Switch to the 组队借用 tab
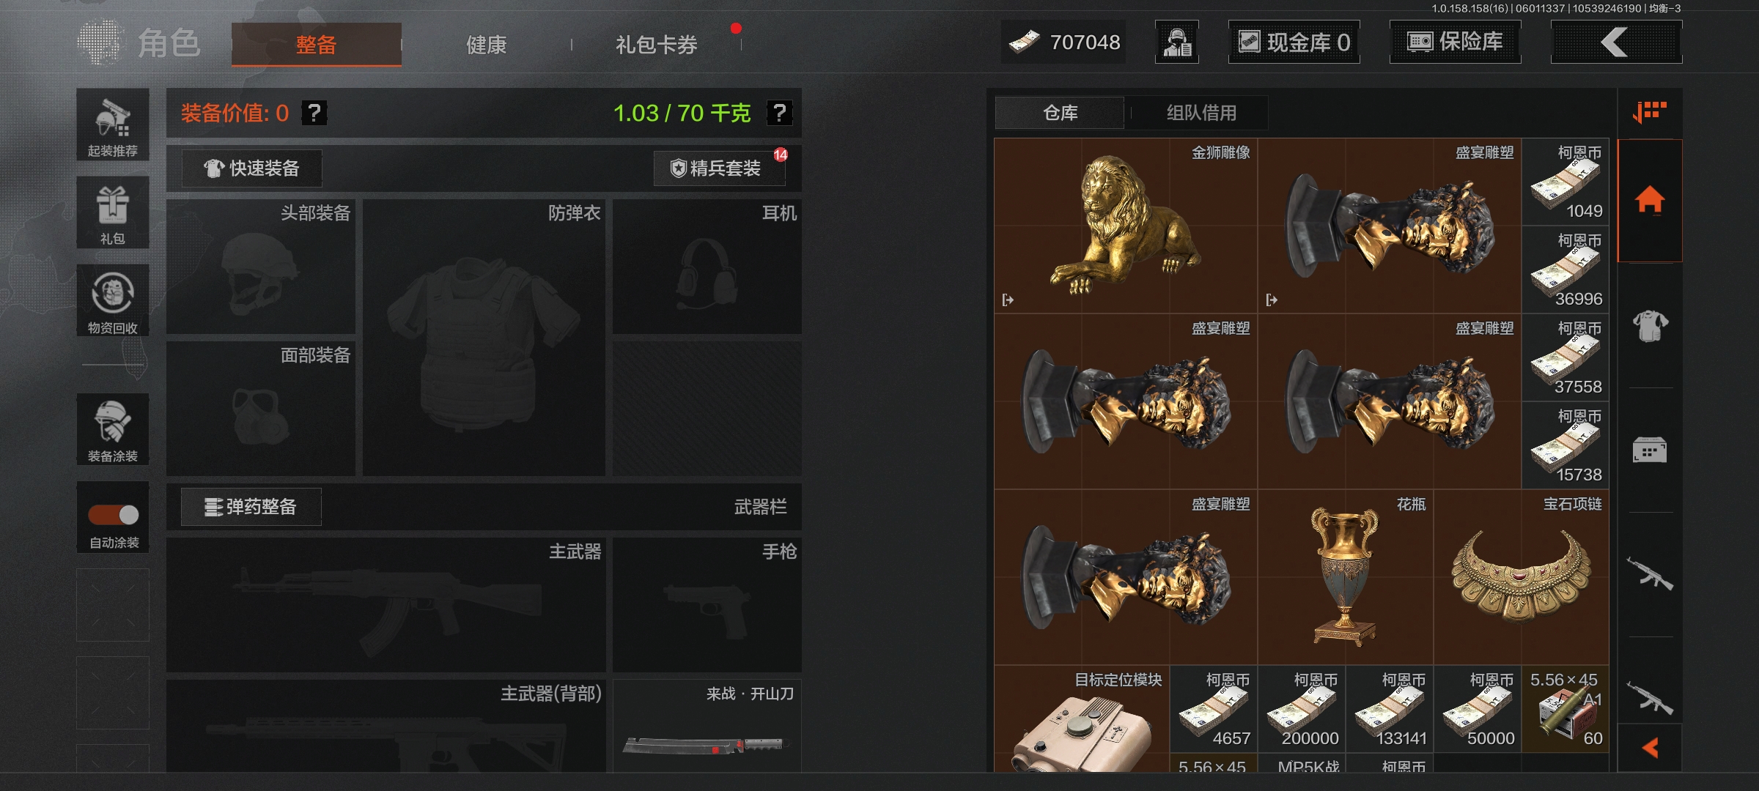 tap(1201, 113)
